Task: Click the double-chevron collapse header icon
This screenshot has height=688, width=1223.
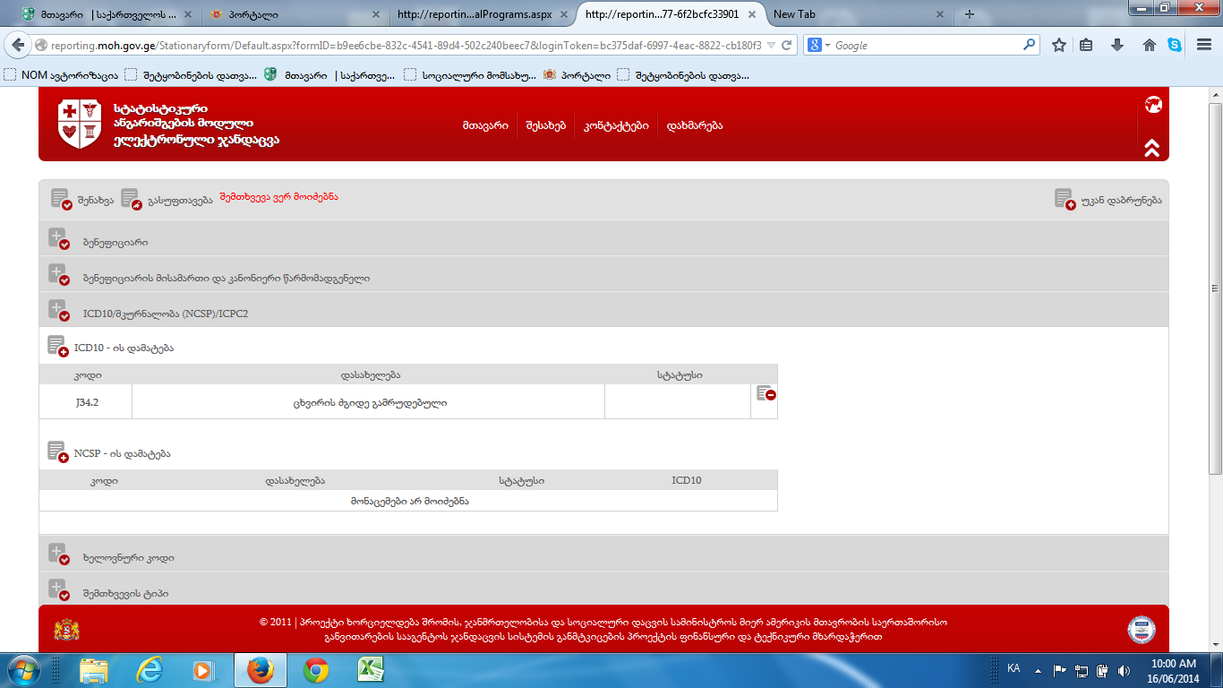Action: [x=1152, y=149]
